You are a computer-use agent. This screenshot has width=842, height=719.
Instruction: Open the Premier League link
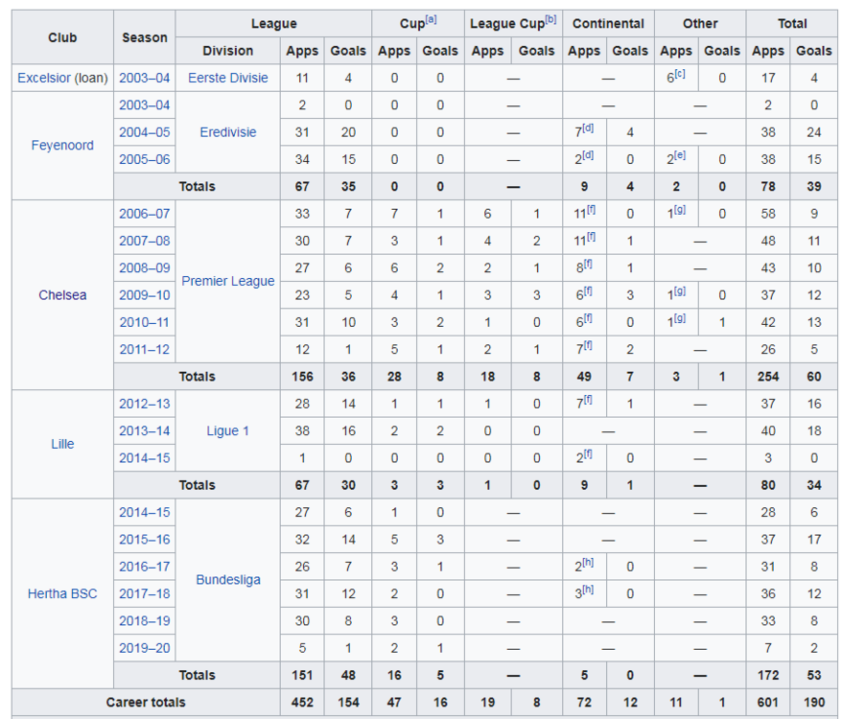pyautogui.click(x=227, y=281)
